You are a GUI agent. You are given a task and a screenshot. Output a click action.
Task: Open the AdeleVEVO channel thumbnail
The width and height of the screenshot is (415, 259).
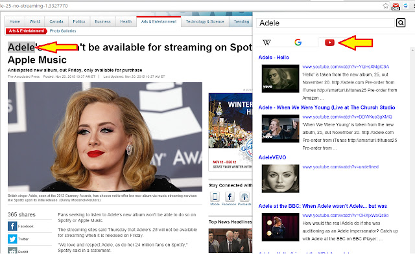pos(280,179)
